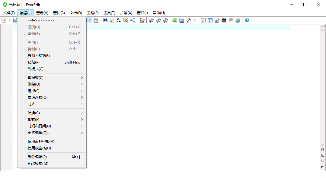Click the find in files folder icon

tap(126, 20)
